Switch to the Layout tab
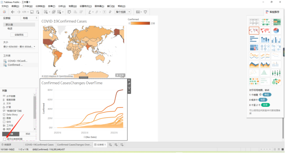The width and height of the screenshot is (285, 153). (25, 18)
